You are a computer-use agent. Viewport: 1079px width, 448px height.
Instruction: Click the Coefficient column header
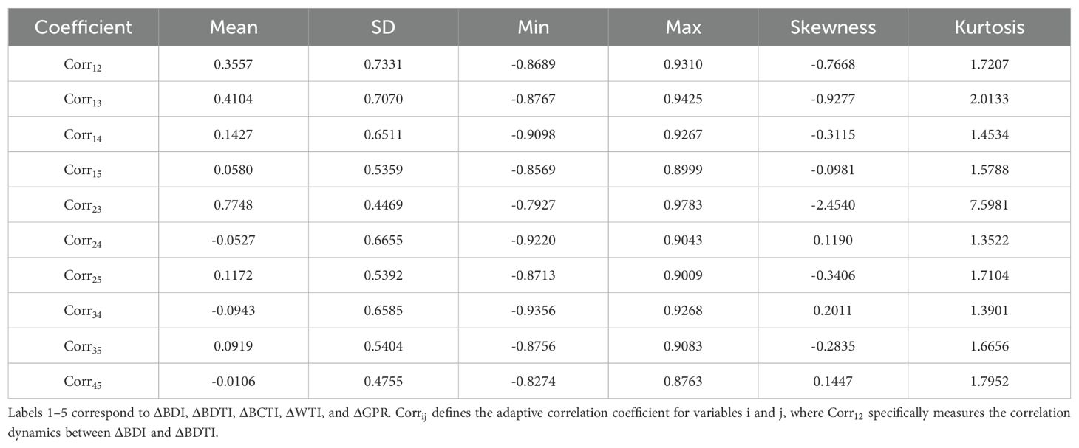pyautogui.click(x=83, y=27)
